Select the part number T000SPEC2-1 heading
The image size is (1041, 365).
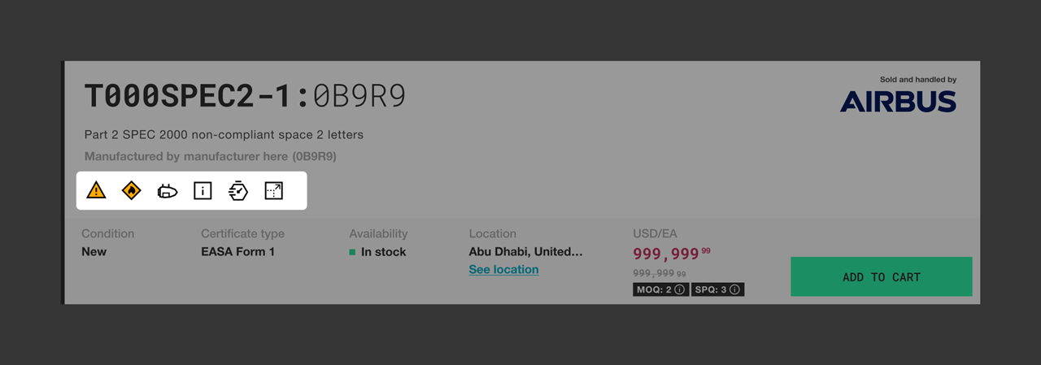pos(192,97)
